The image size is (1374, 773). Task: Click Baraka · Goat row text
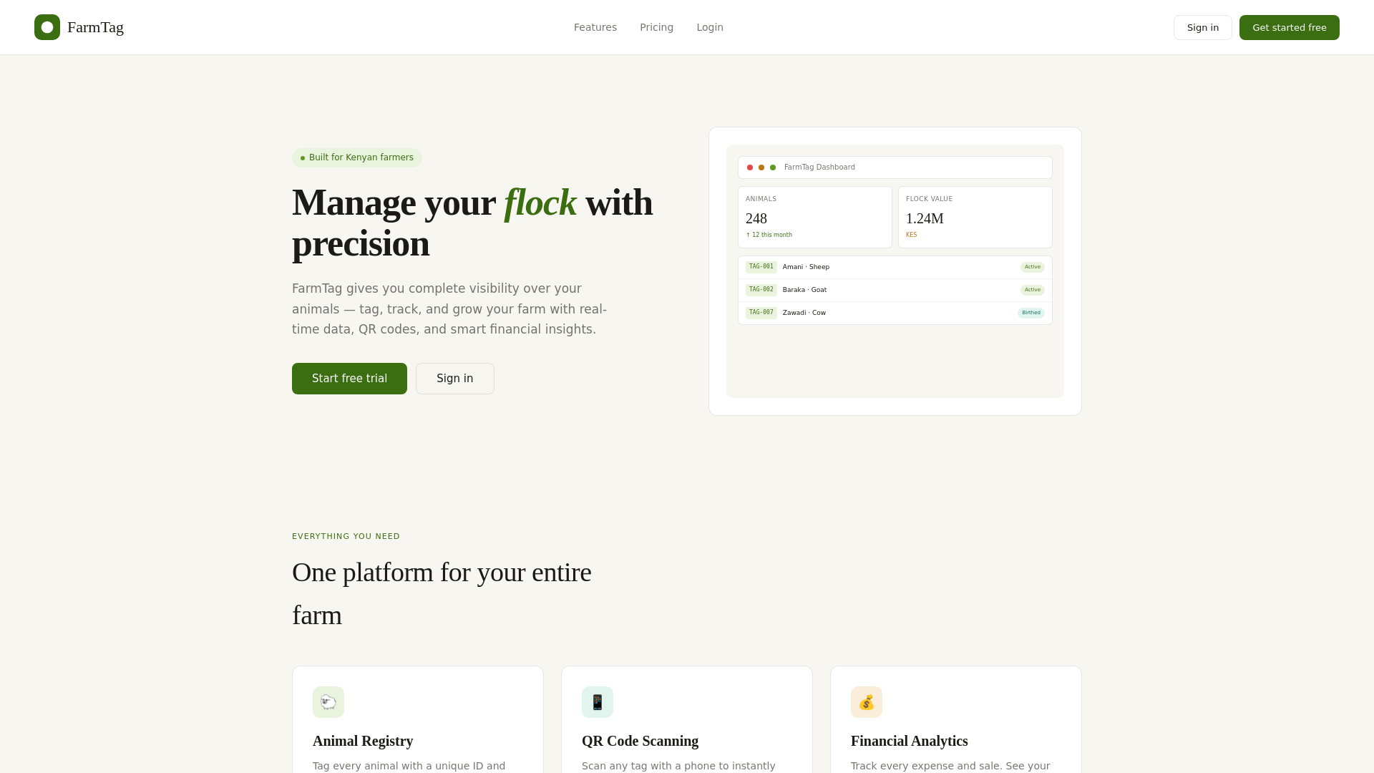point(804,290)
